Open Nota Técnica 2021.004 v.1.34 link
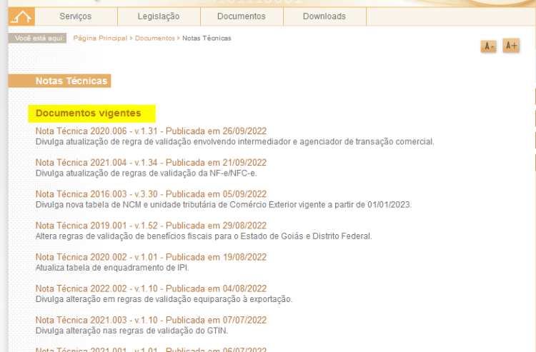 [151, 163]
